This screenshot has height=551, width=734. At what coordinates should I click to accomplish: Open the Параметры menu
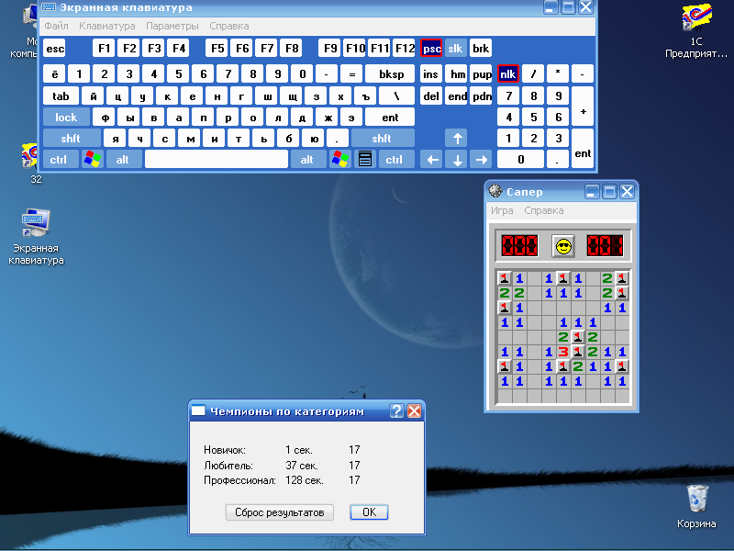click(172, 26)
